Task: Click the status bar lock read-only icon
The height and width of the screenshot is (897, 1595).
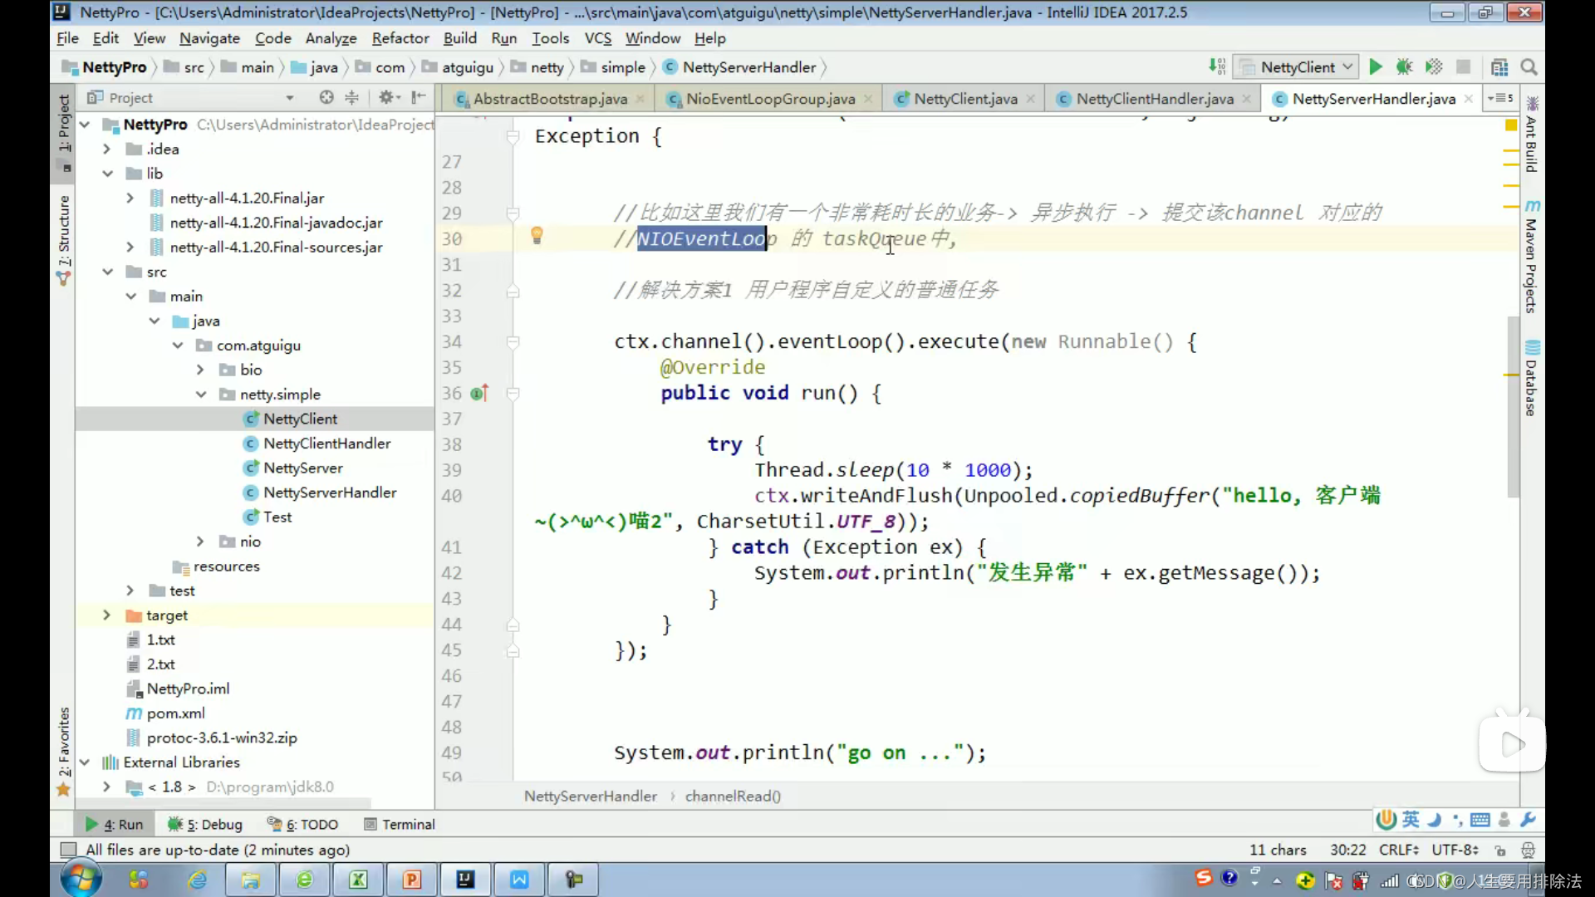Action: click(1500, 850)
